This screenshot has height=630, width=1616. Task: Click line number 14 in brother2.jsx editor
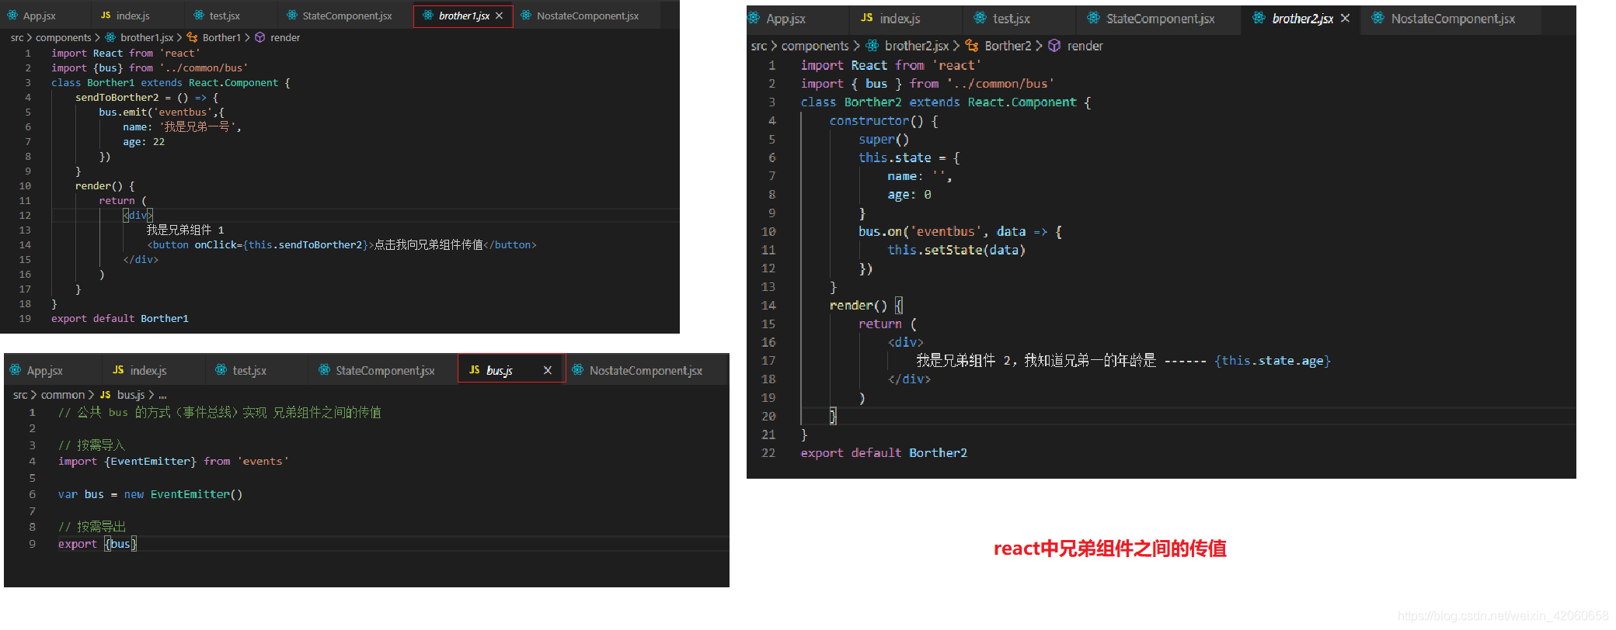point(768,305)
